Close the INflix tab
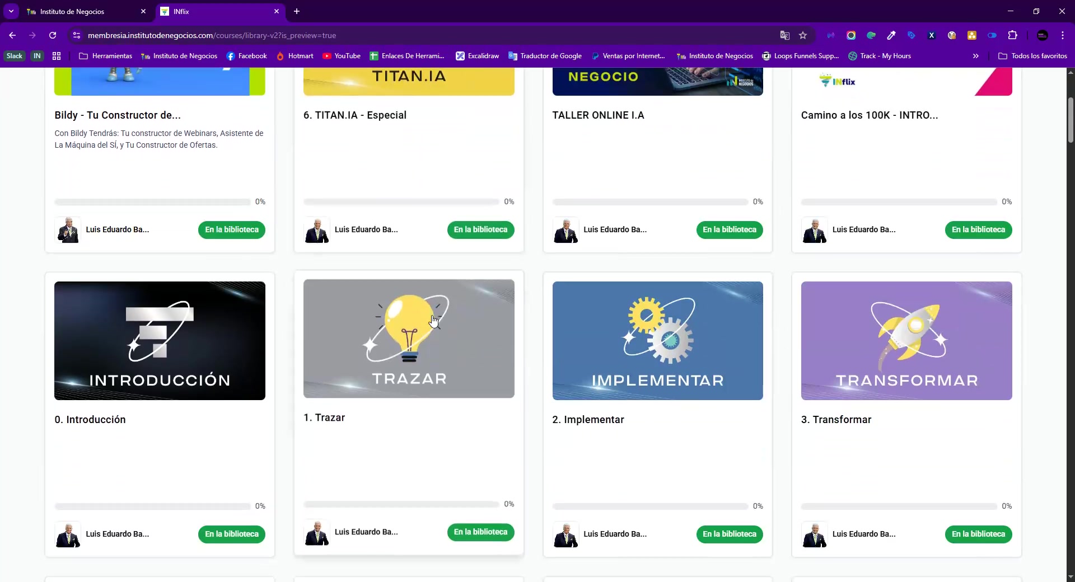 (277, 11)
